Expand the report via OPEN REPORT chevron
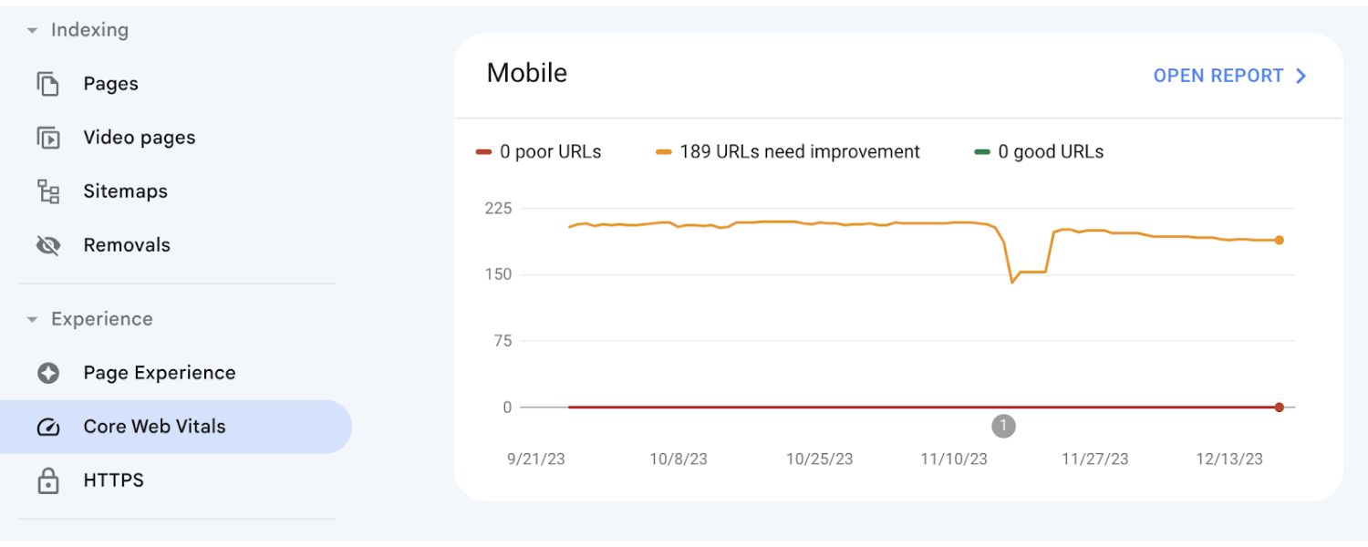The width and height of the screenshot is (1368, 547). (1302, 76)
